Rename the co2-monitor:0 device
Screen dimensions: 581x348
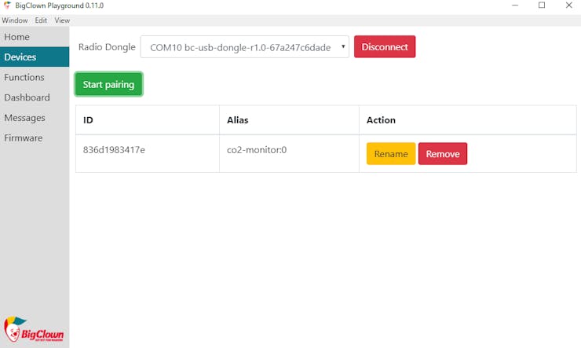[391, 154]
